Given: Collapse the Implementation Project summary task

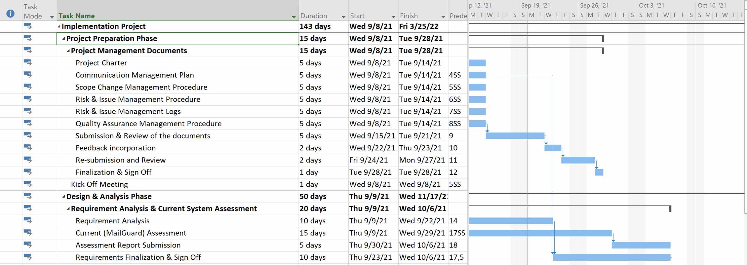Looking at the screenshot, I should 59,27.
